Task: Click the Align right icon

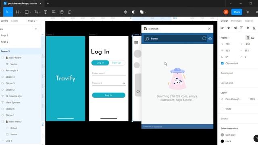Action: tap(235, 28)
